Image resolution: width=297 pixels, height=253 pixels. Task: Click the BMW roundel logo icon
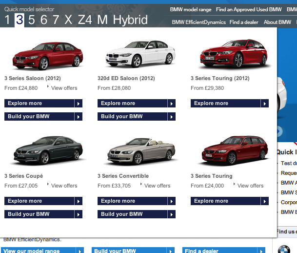(x=284, y=249)
